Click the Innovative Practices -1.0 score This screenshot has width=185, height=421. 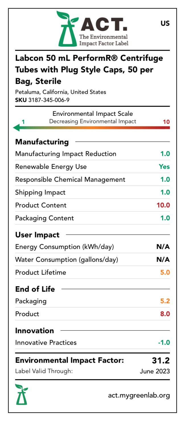[x=164, y=342]
